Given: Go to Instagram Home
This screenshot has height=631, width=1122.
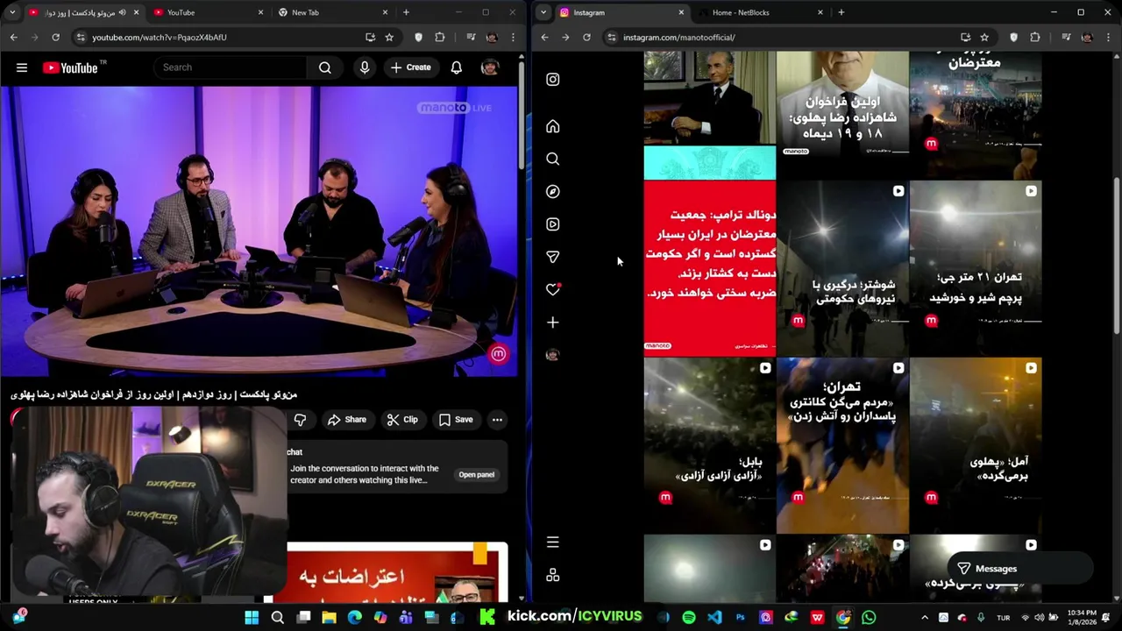Looking at the screenshot, I should point(552,126).
